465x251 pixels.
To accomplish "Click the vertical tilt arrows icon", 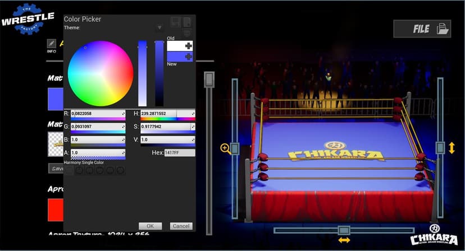I will click(x=452, y=148).
